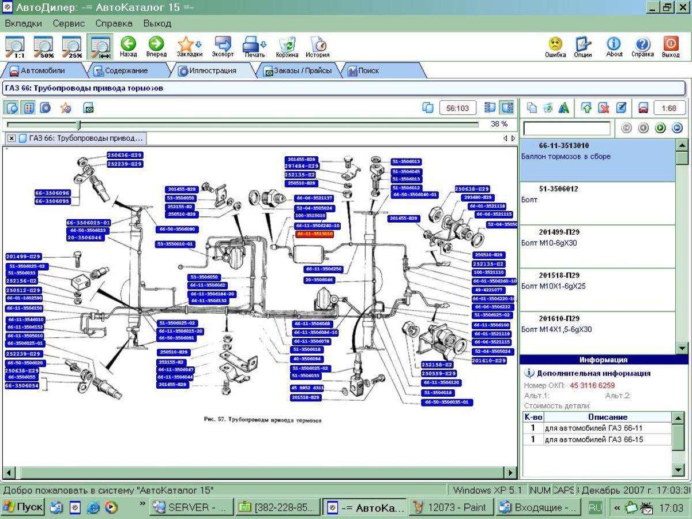Switch to 12073 - Paint taskbar window

pyautogui.click(x=450, y=507)
